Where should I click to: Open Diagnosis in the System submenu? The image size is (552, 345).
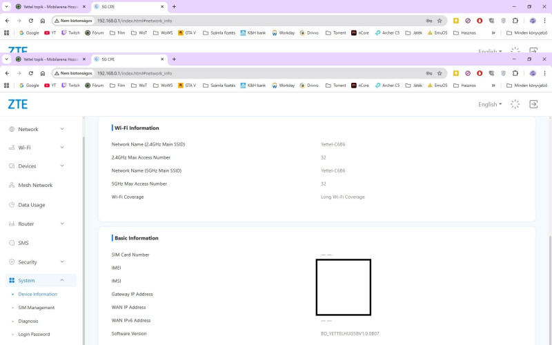coord(28,321)
